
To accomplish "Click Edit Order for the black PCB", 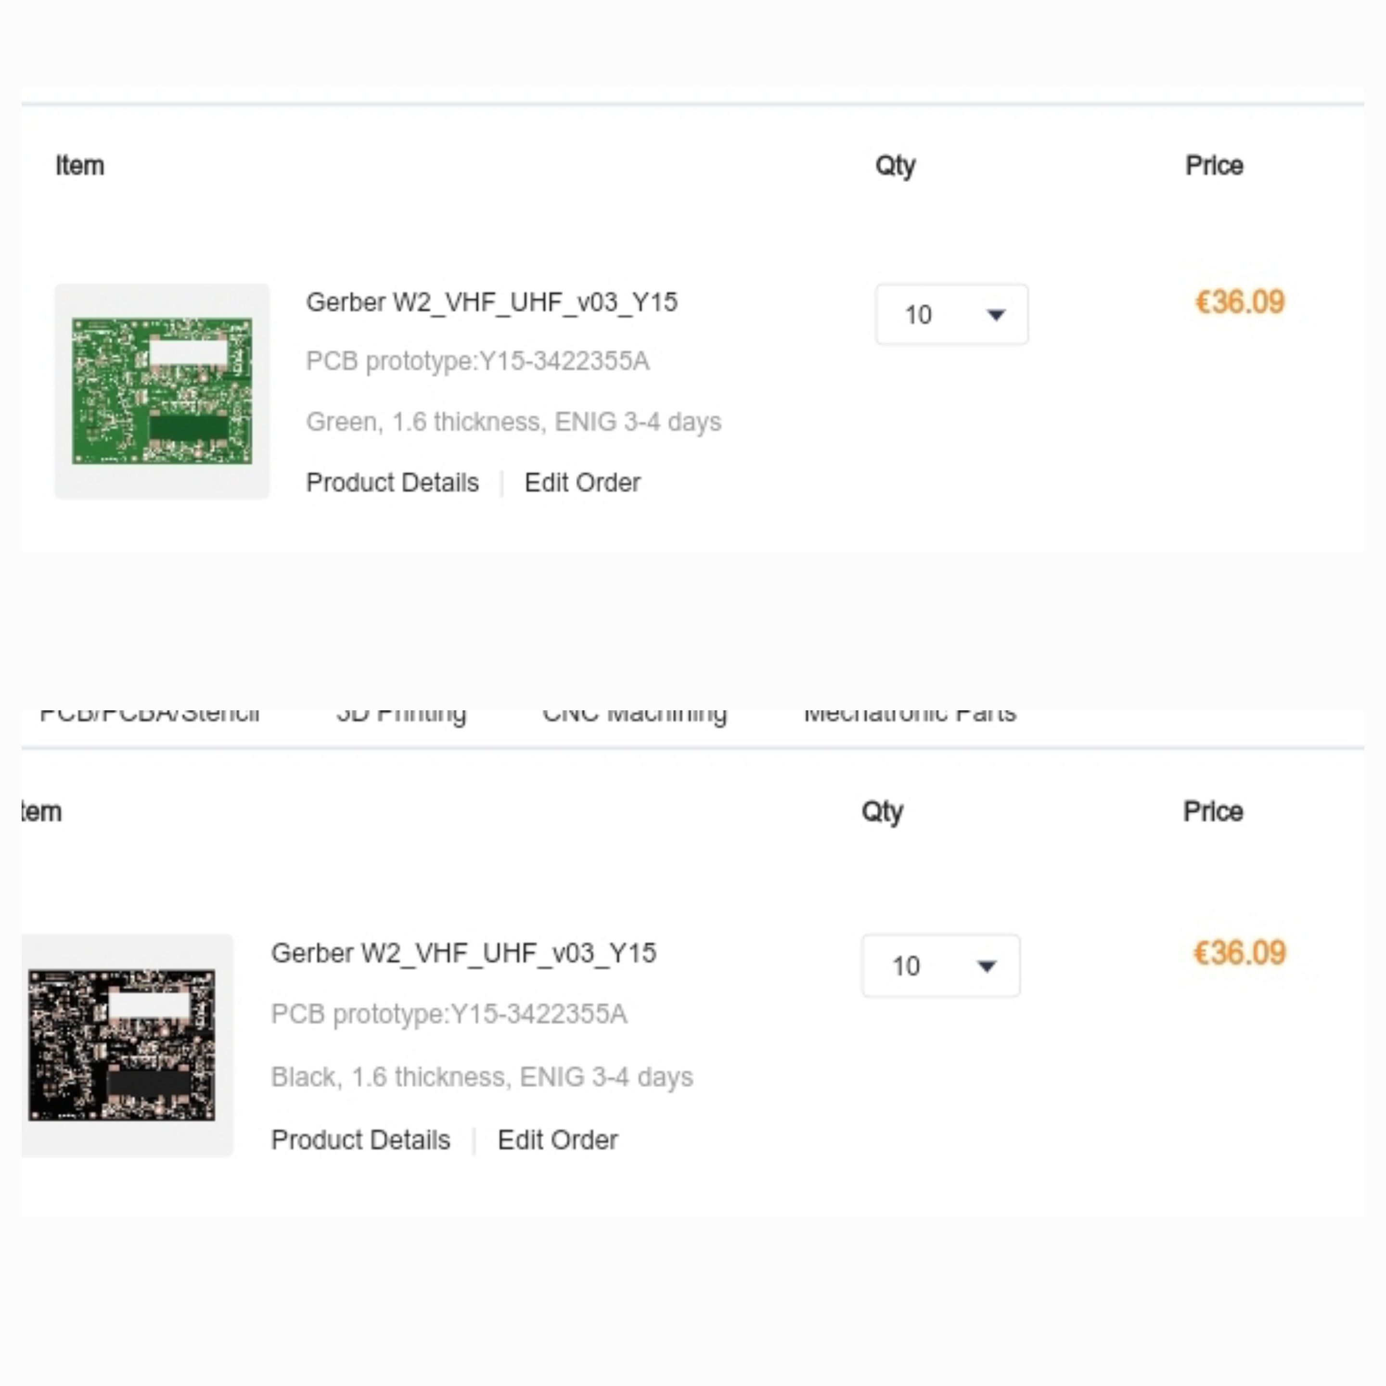I will pyautogui.click(x=557, y=1140).
